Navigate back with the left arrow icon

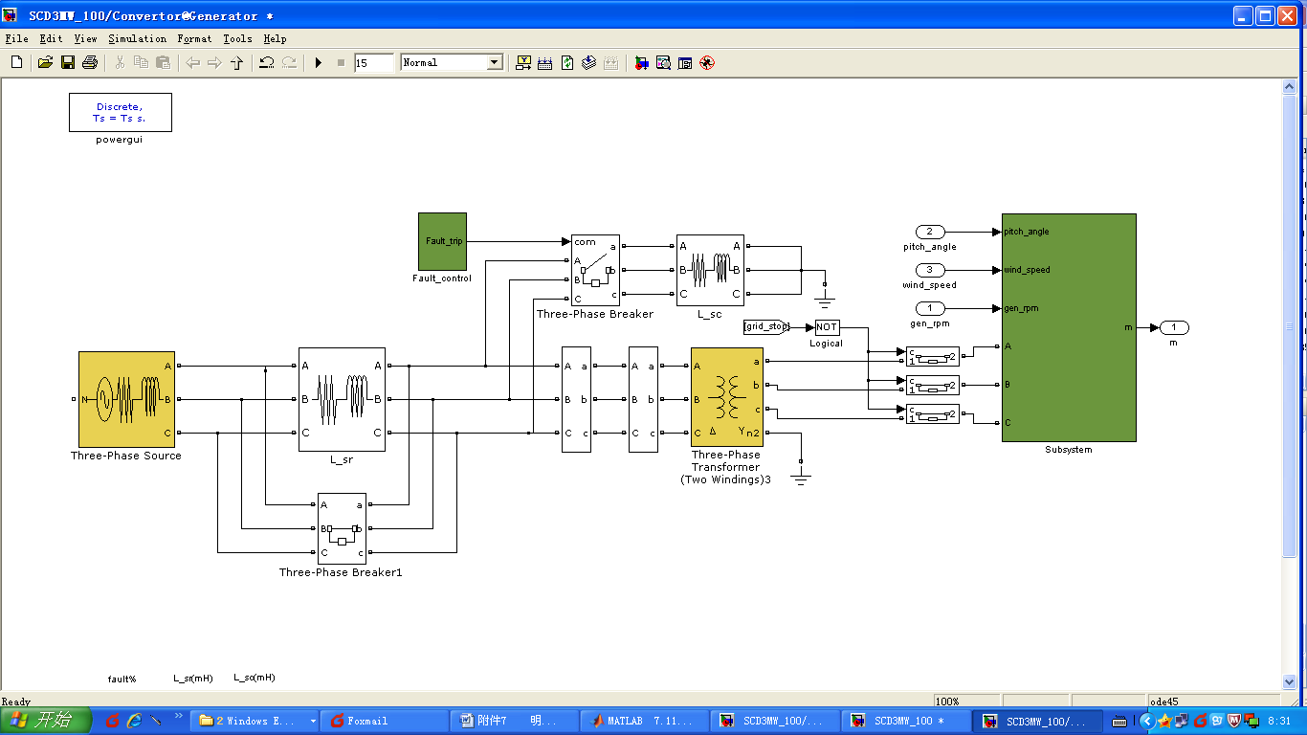(192, 62)
